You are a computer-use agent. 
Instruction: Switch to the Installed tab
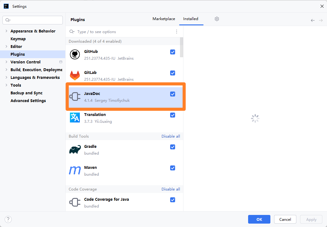pos(191,19)
